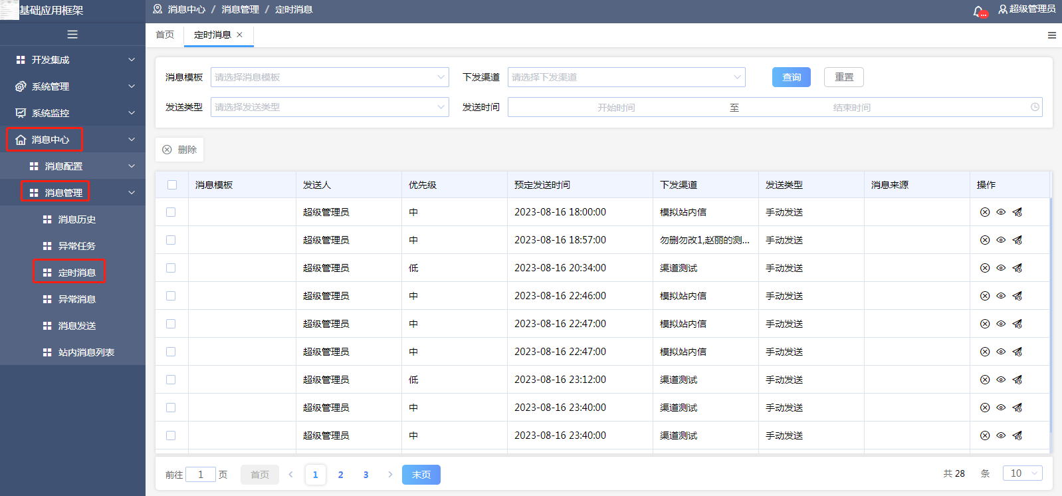Send the 20:34:00 message with the paper plane icon
The height and width of the screenshot is (496, 1062).
pos(1017,268)
